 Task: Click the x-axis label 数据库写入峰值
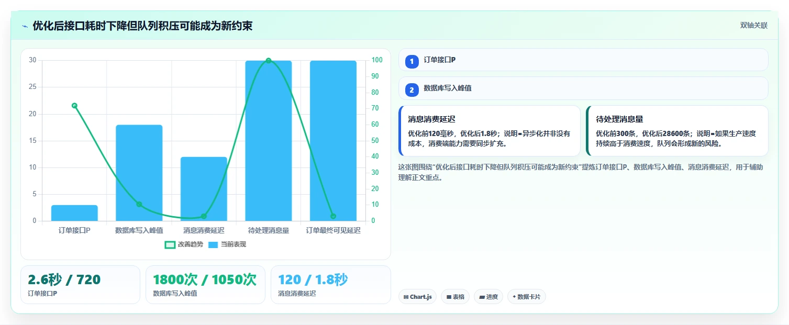[139, 230]
